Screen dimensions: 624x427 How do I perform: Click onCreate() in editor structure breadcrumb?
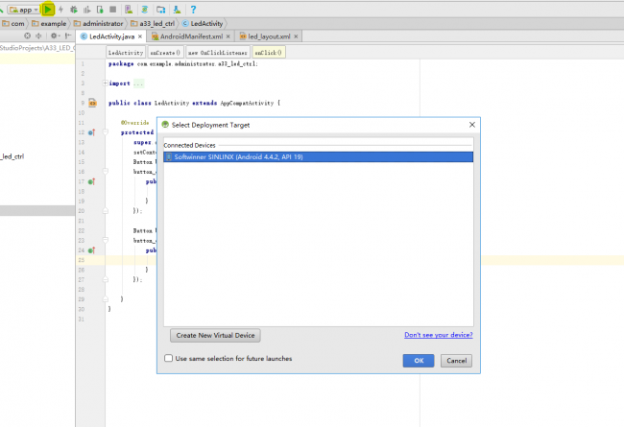[x=165, y=53]
